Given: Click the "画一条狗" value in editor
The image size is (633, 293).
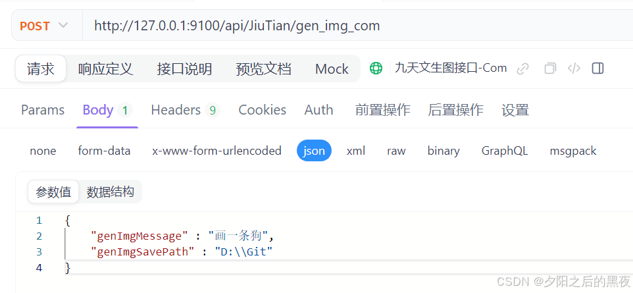Looking at the screenshot, I should [x=238, y=236].
